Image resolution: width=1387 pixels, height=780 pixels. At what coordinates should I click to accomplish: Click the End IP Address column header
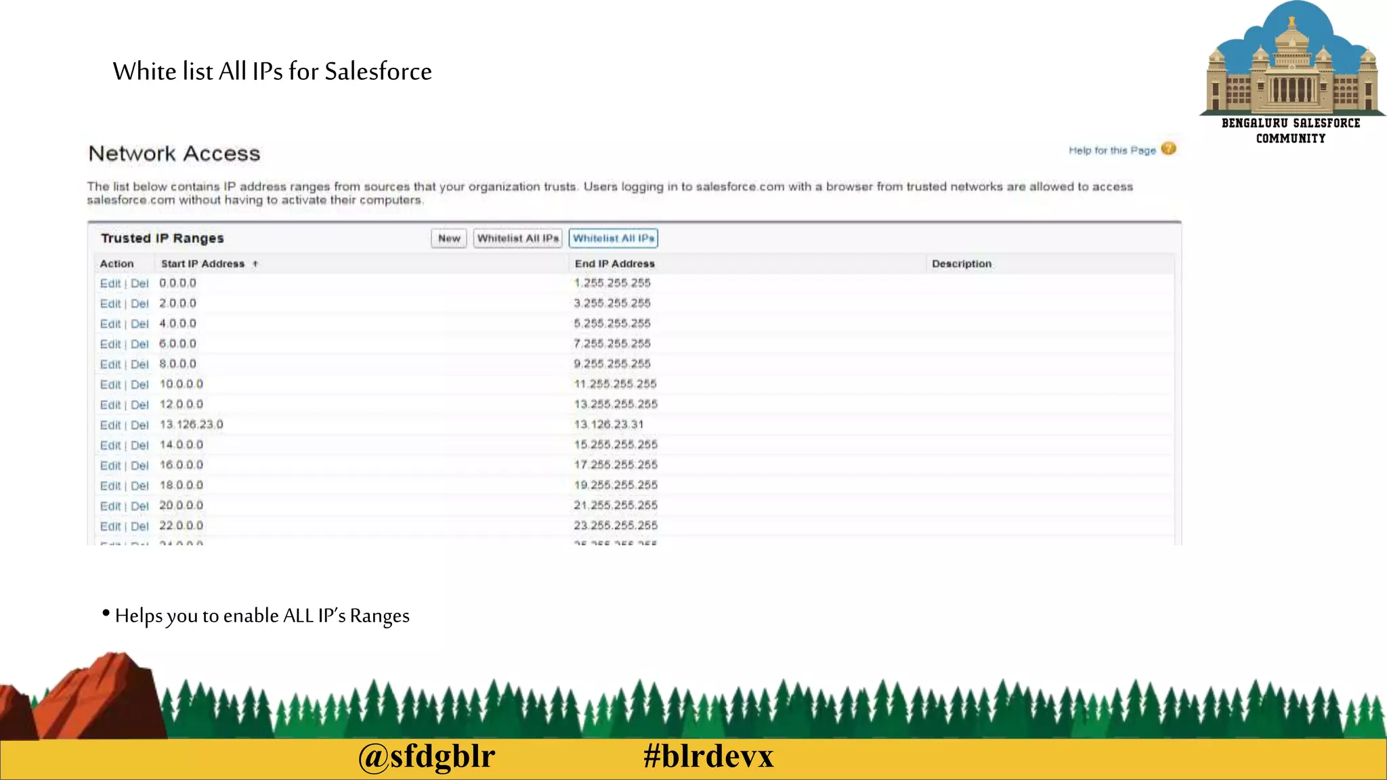615,264
